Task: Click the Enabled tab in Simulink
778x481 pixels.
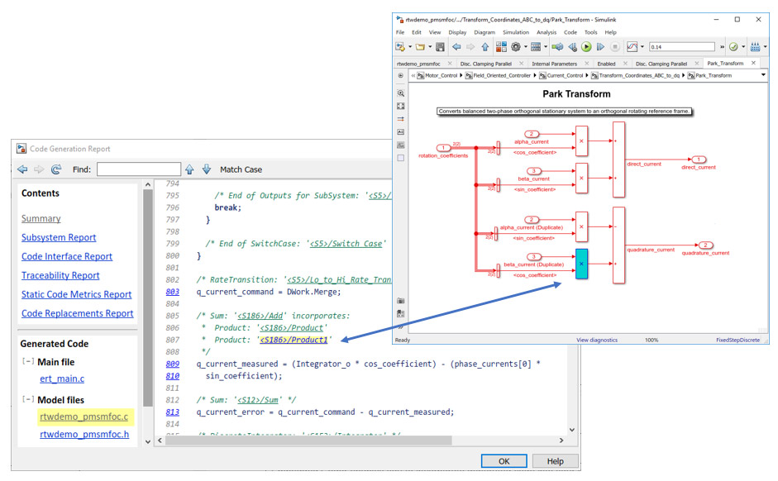Action: coord(607,63)
